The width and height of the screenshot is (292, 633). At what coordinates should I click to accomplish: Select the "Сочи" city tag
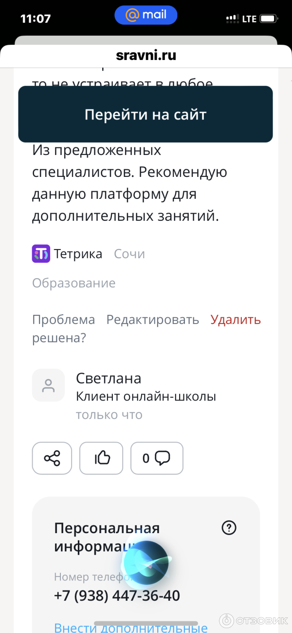pos(129,254)
